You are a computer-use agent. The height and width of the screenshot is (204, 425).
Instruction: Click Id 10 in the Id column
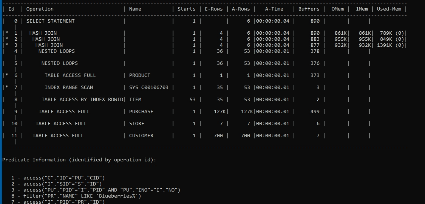coord(14,123)
